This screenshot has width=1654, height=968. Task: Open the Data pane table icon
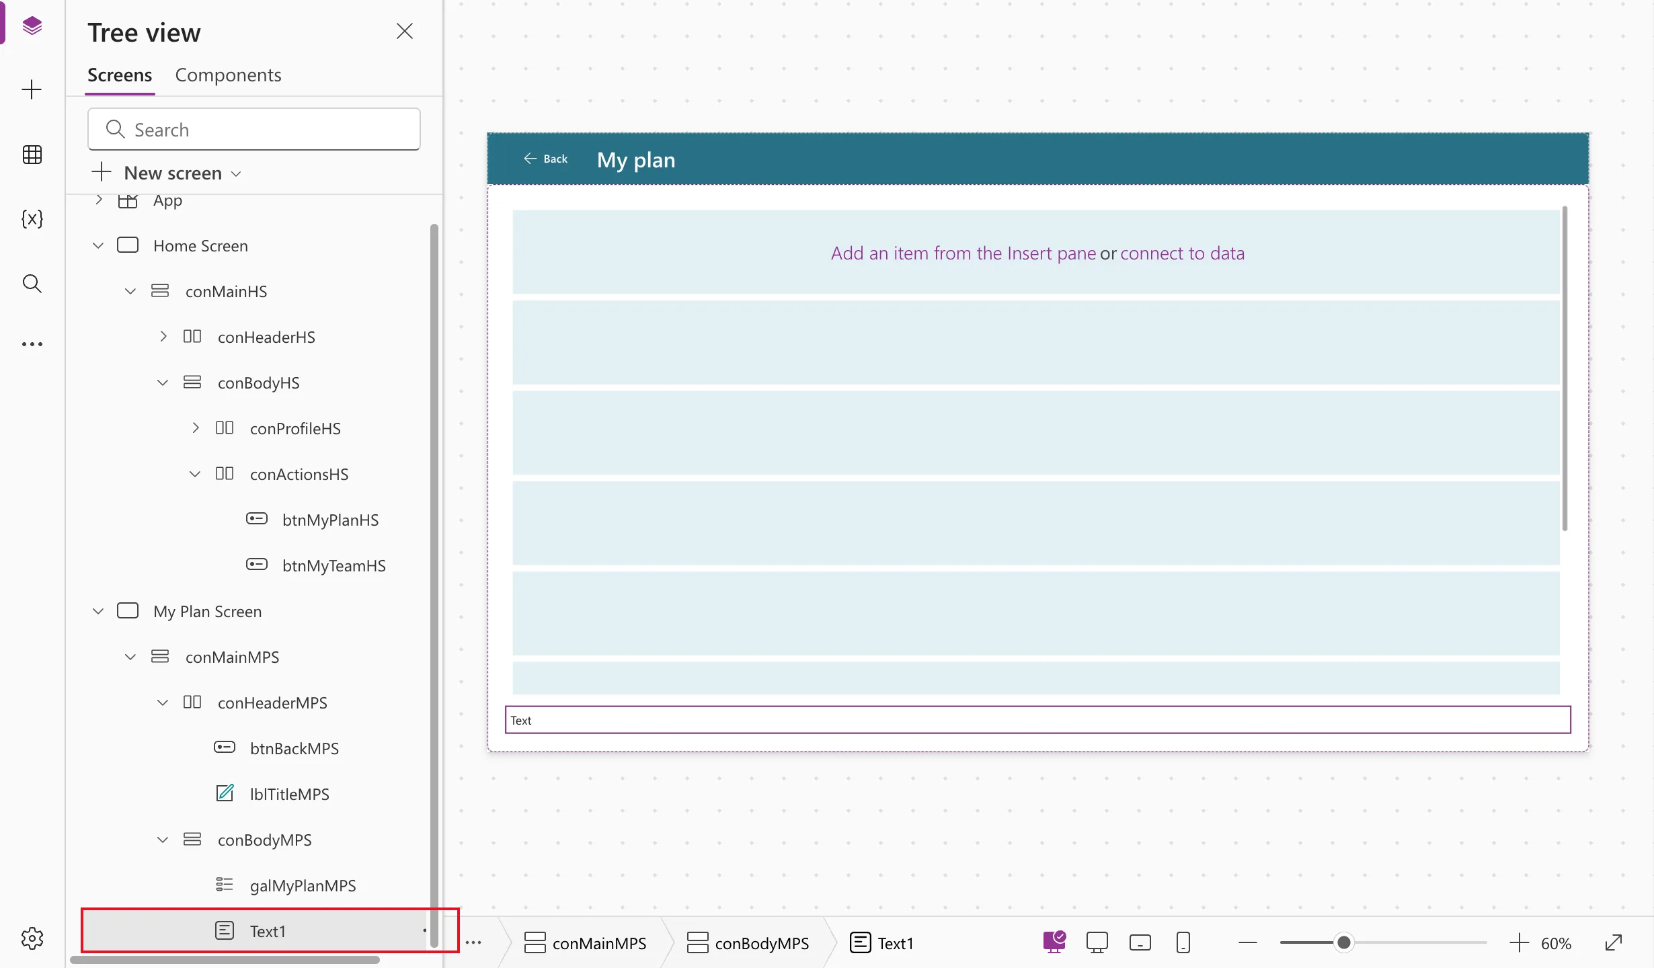click(32, 155)
